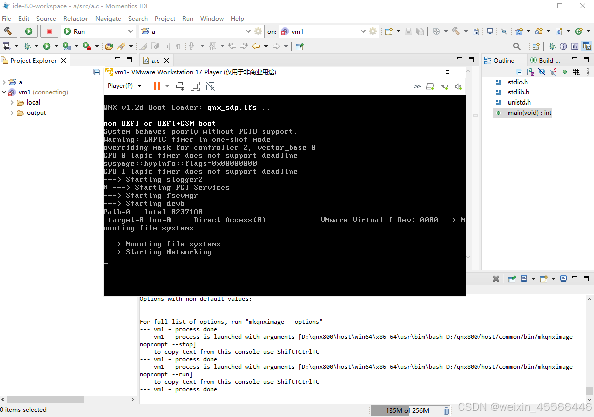Run garbage collector trash icon

click(x=446, y=411)
